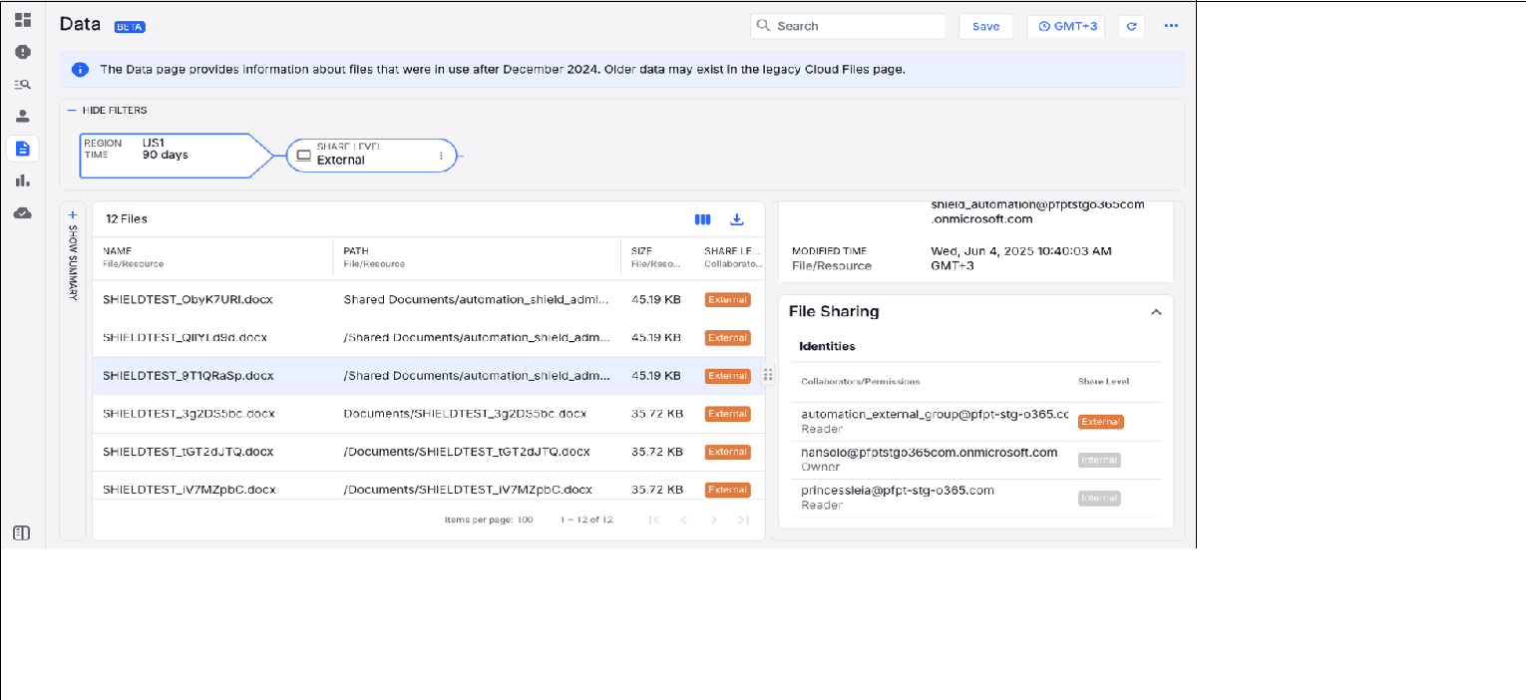Screen dimensions: 1526x700
Task: Open the cloud icon in left sidebar
Action: pos(23,212)
